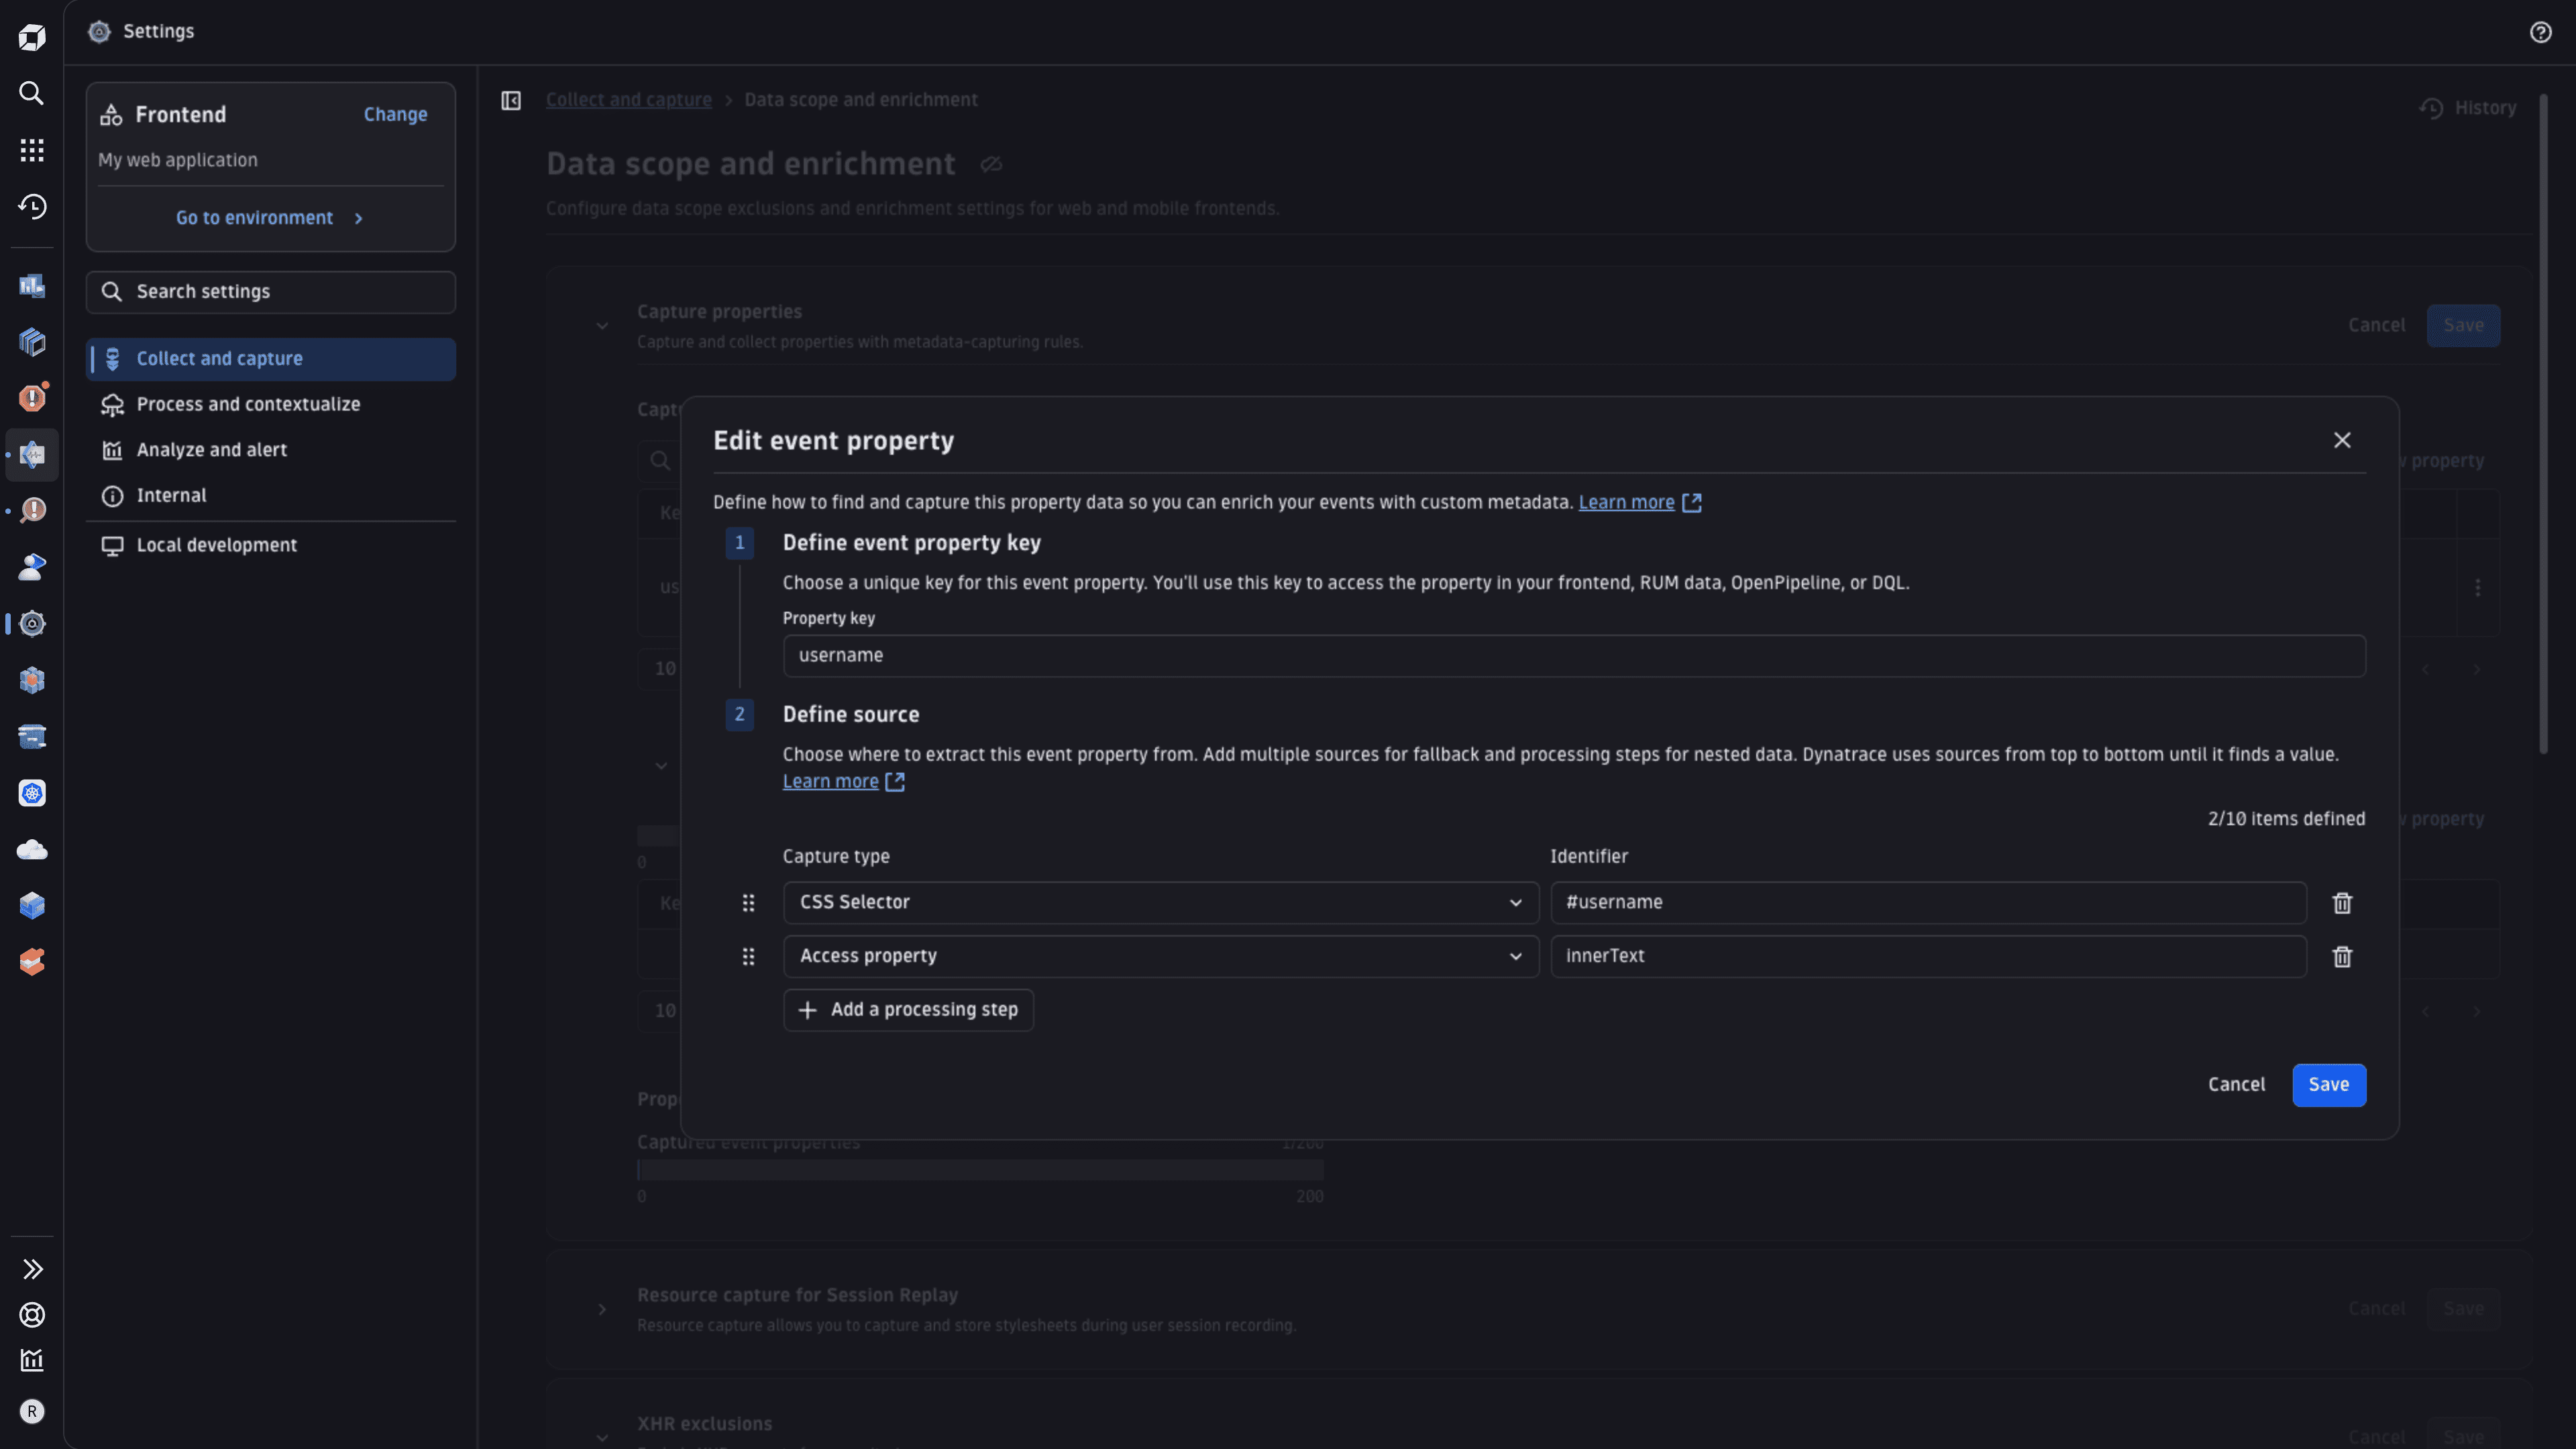Click the Collect and capture breadcrumb
Screen dimensions: 2576x1449
click(629, 100)
